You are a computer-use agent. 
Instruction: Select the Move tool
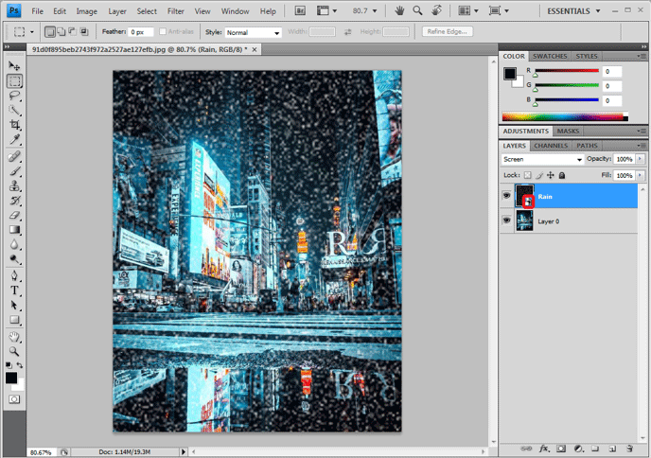(14, 66)
